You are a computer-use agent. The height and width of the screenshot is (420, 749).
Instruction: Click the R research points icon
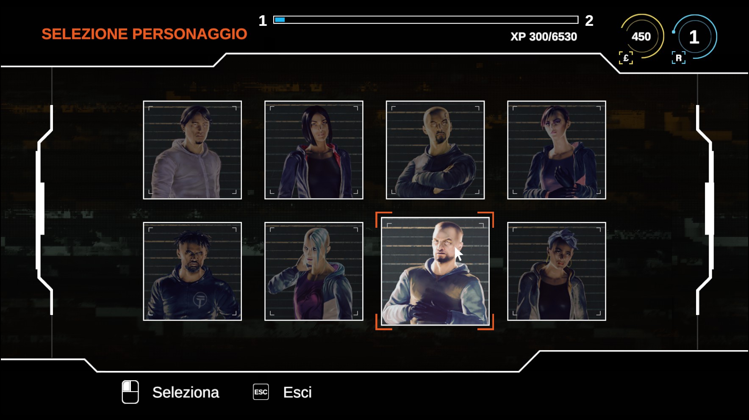tap(679, 58)
